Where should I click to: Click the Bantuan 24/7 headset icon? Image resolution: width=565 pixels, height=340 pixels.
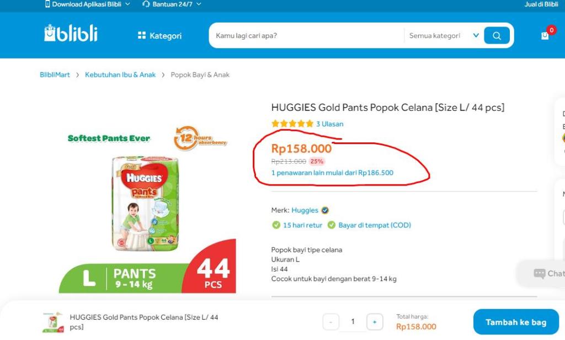pos(146,4)
